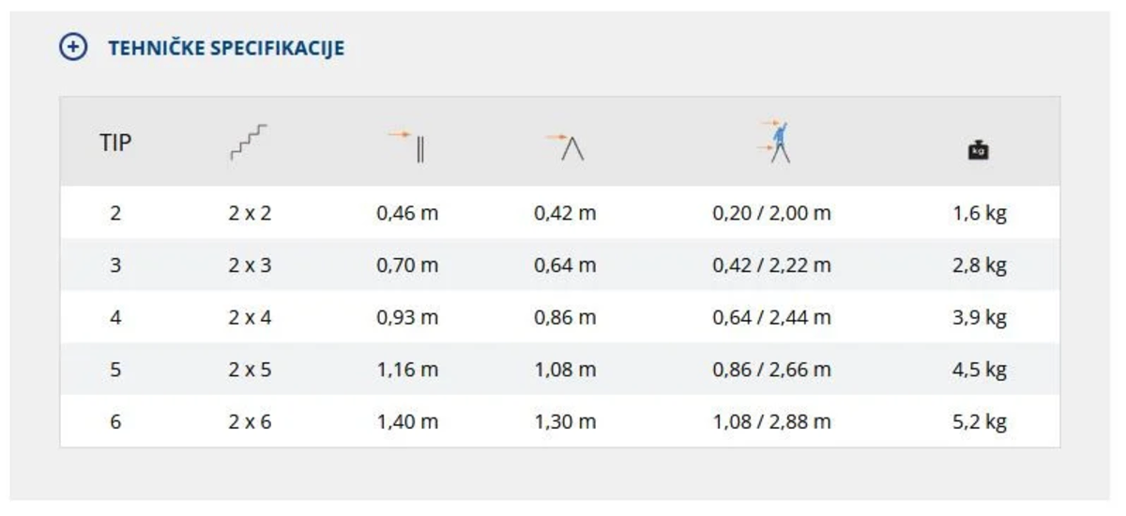
Task: Click the folded ladder height icon
Action: 408,145
